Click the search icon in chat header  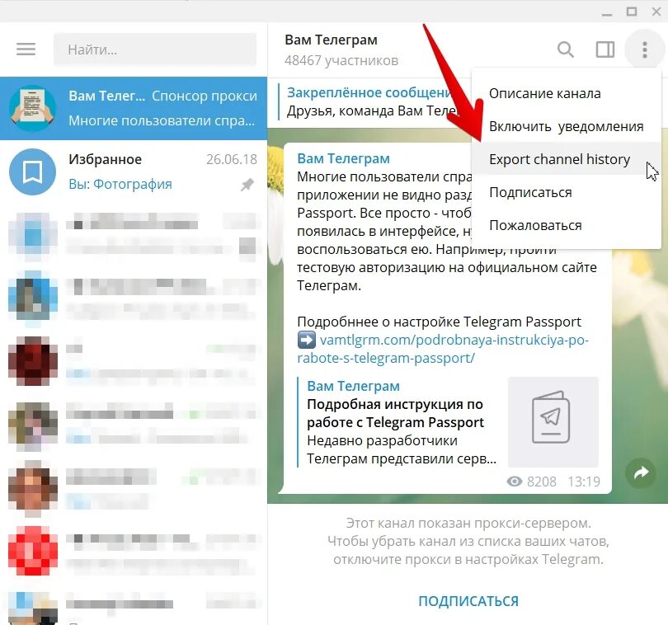[566, 49]
